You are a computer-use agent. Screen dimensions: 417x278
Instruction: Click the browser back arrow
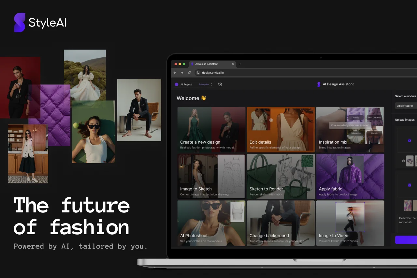(x=175, y=73)
